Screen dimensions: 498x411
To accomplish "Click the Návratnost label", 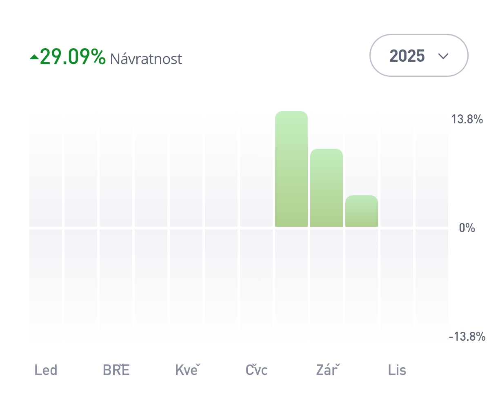I will coord(146,59).
